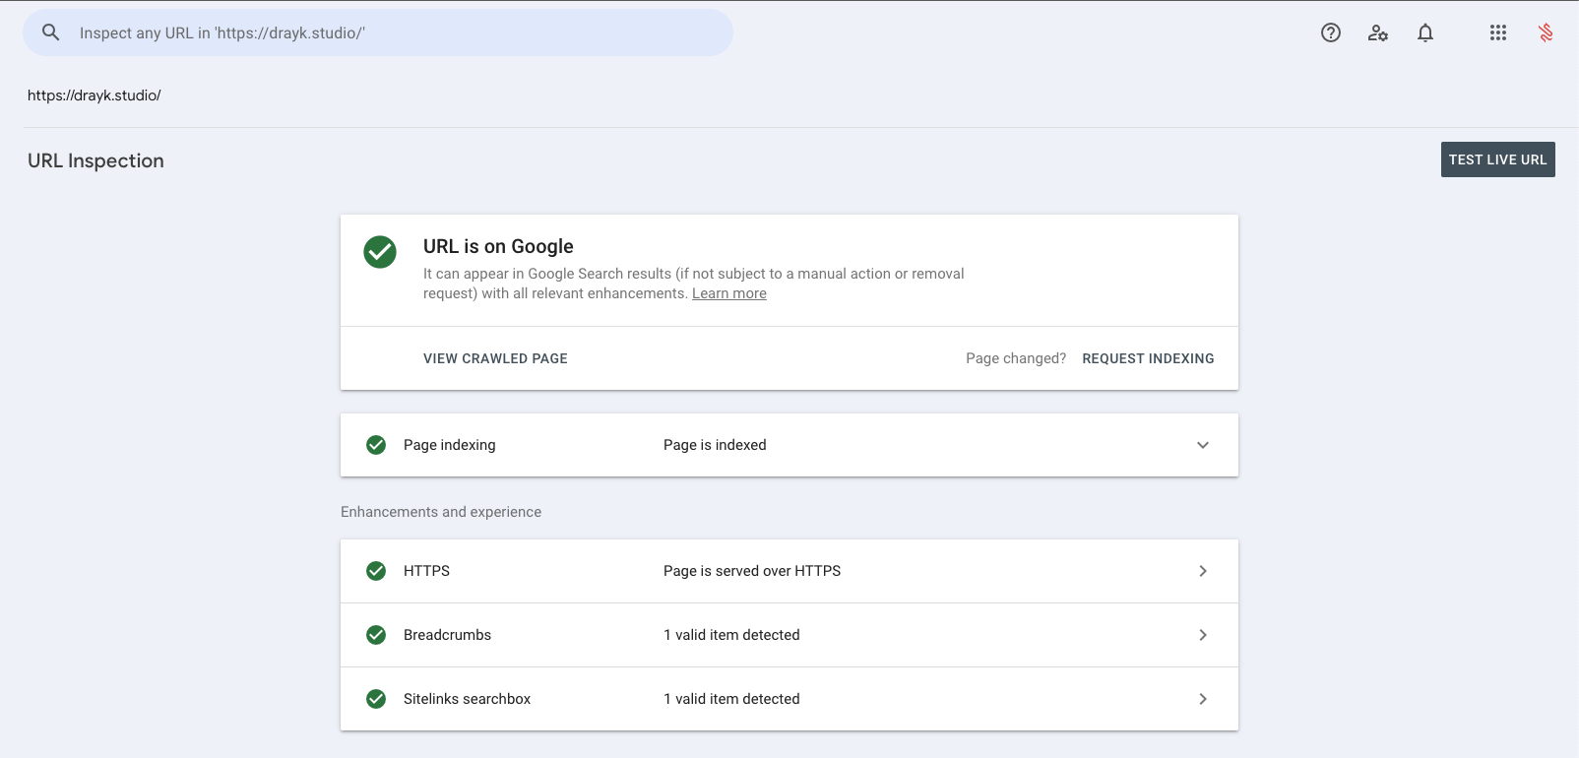
Task: Click the Page changed? text
Action: [x=1016, y=358]
